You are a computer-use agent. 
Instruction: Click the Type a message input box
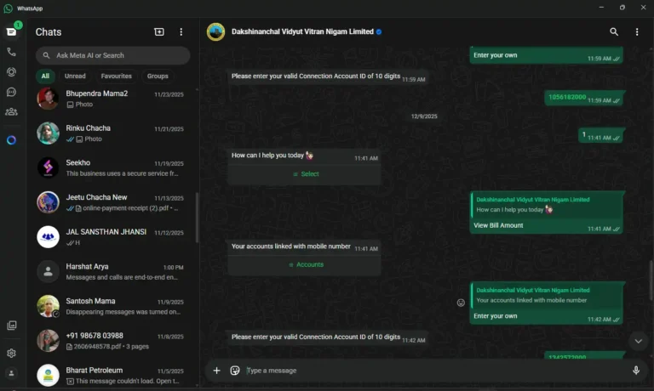436,371
